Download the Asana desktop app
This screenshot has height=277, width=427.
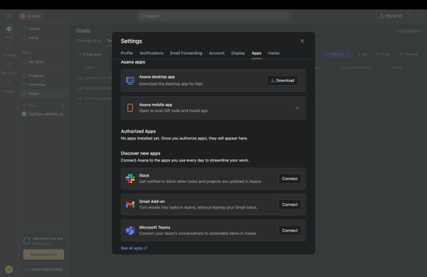click(283, 80)
